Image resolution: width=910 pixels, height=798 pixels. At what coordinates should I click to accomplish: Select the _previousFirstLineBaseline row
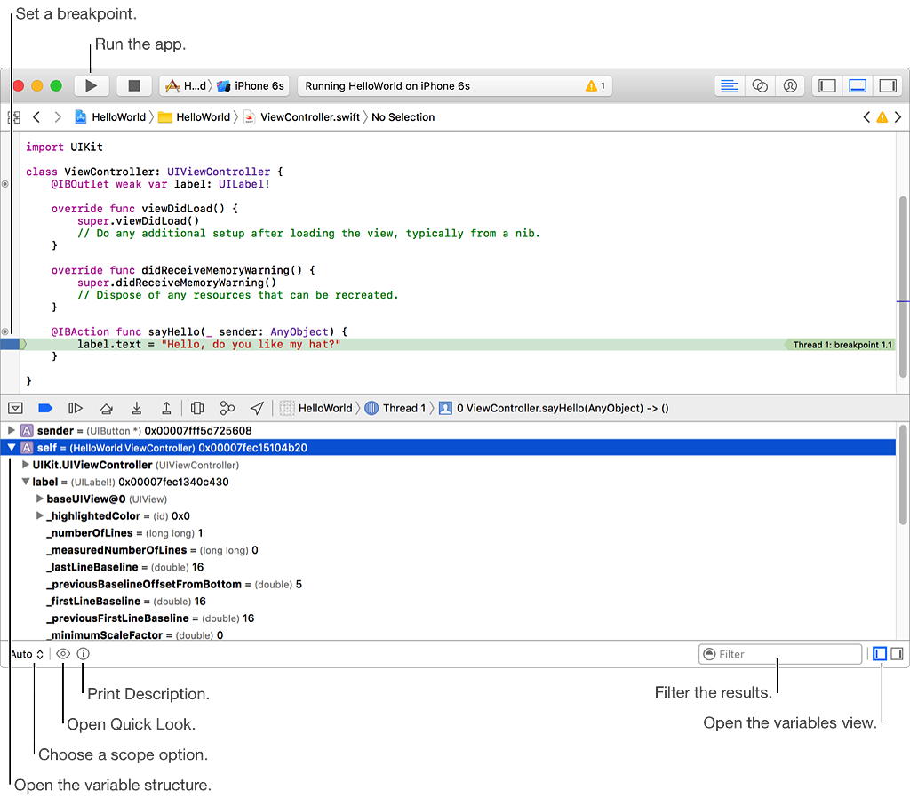447,618
